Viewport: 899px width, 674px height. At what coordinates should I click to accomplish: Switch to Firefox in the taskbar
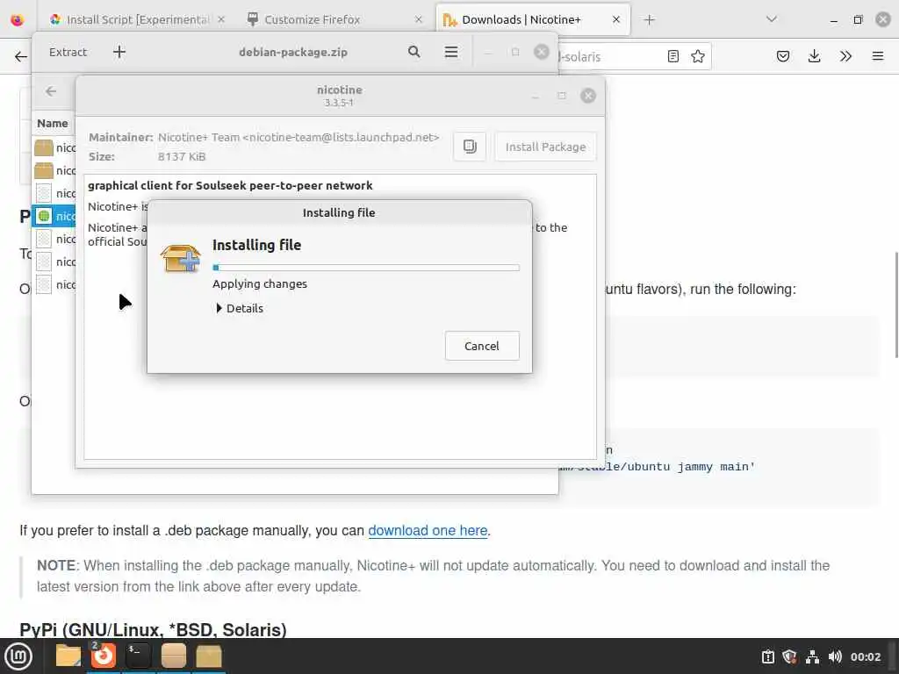tap(104, 656)
